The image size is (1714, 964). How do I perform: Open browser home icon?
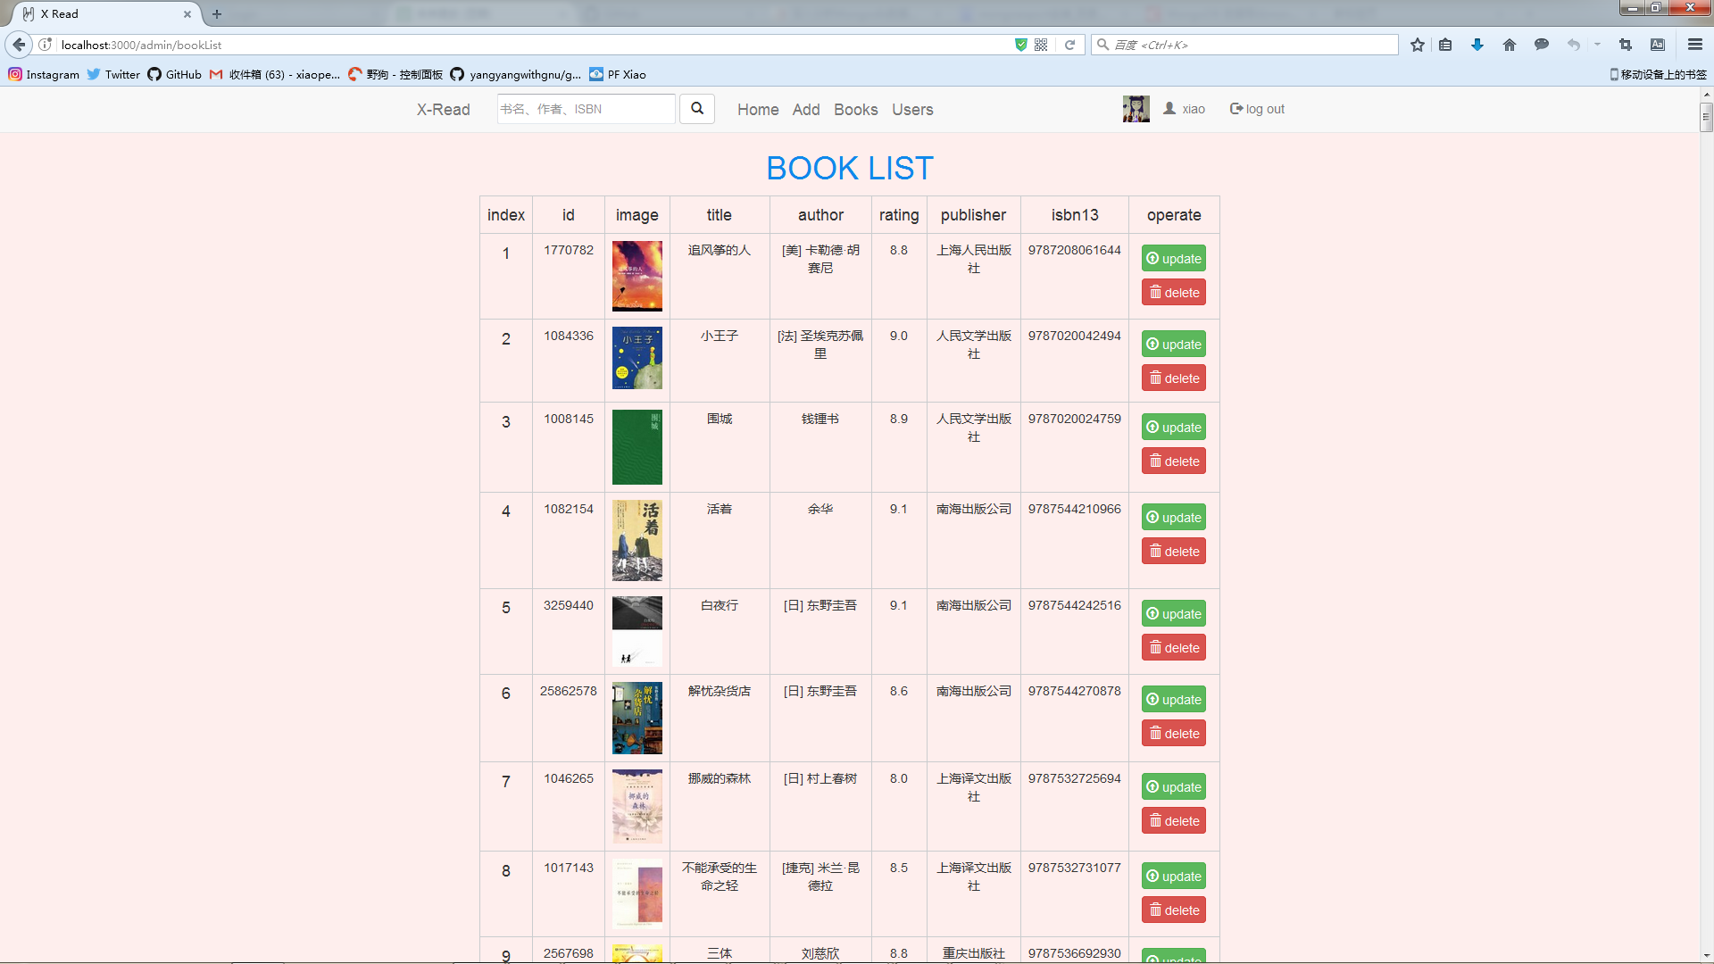[x=1510, y=45]
